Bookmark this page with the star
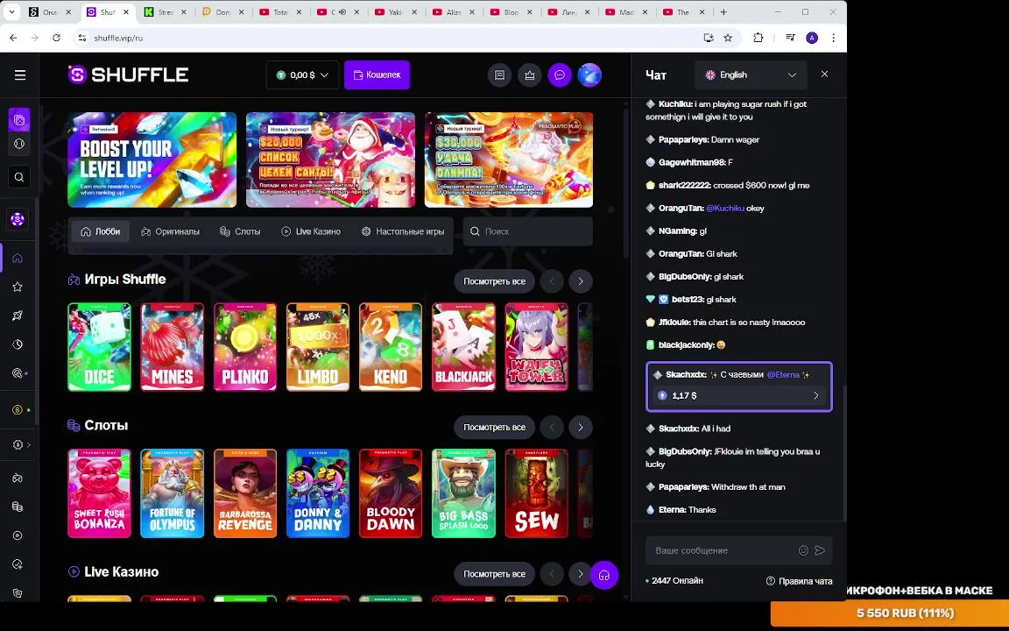The width and height of the screenshot is (1009, 631). (x=728, y=38)
